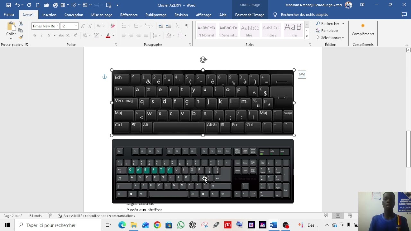Switch to the Mise en page tab
Screen dimensions: 411x231
point(101,15)
